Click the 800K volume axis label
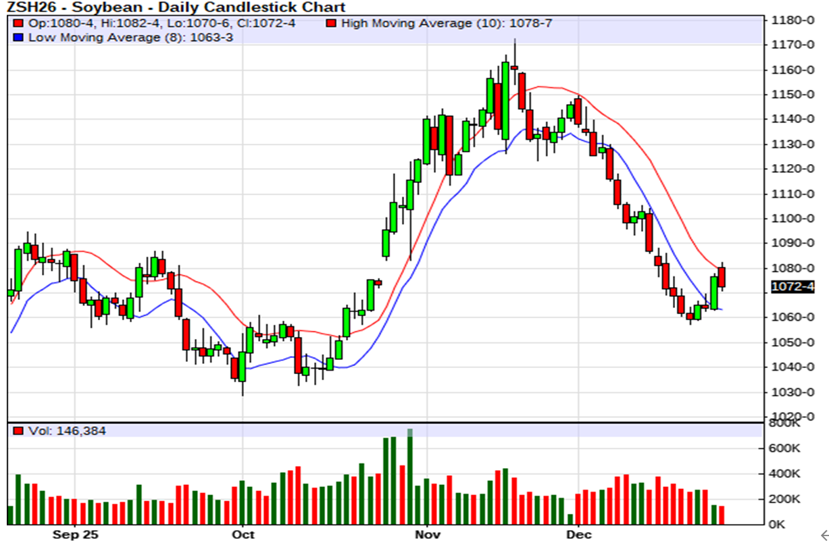 coord(784,423)
